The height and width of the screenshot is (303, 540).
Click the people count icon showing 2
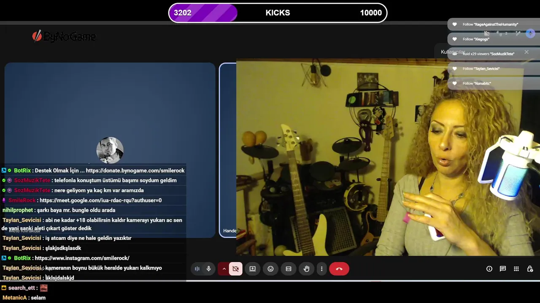501,33
